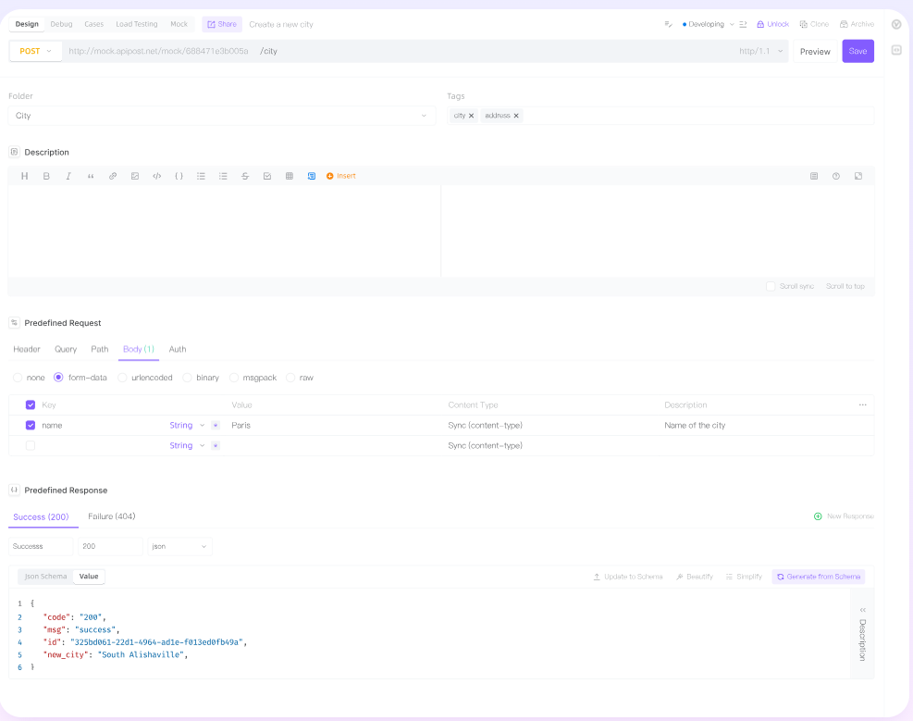Toggle bold formatting in the description editor
The image size is (913, 721).
[46, 175]
